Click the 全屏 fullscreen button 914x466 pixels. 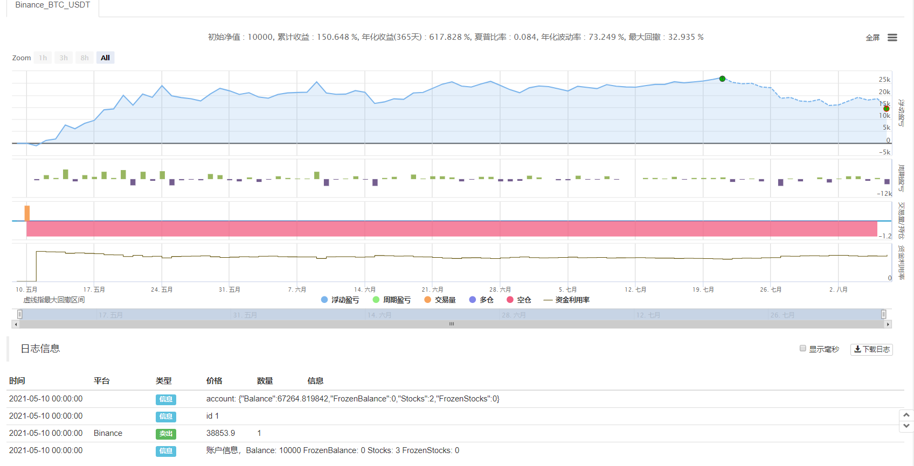tap(873, 38)
